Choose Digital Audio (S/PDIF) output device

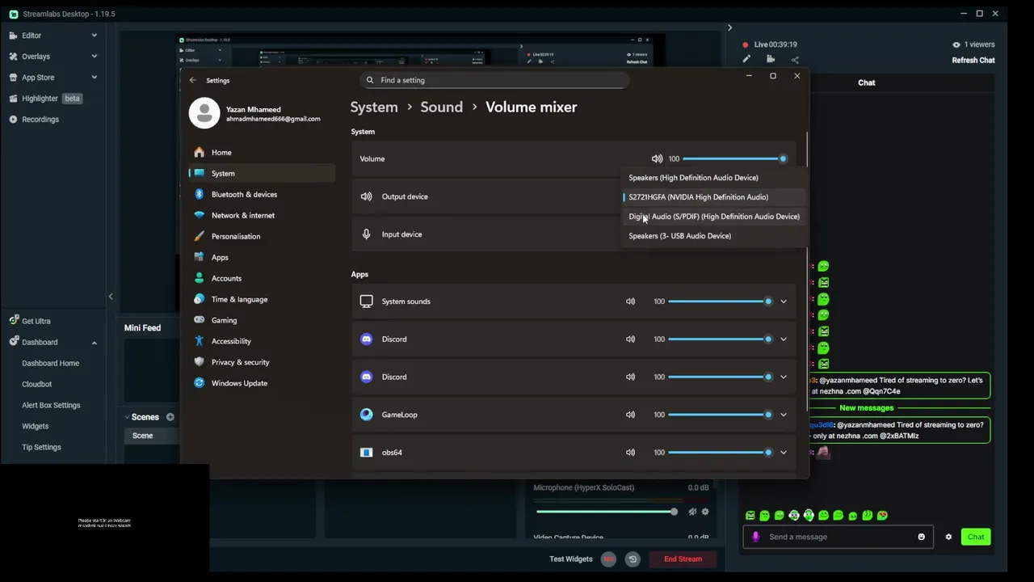[x=714, y=217]
